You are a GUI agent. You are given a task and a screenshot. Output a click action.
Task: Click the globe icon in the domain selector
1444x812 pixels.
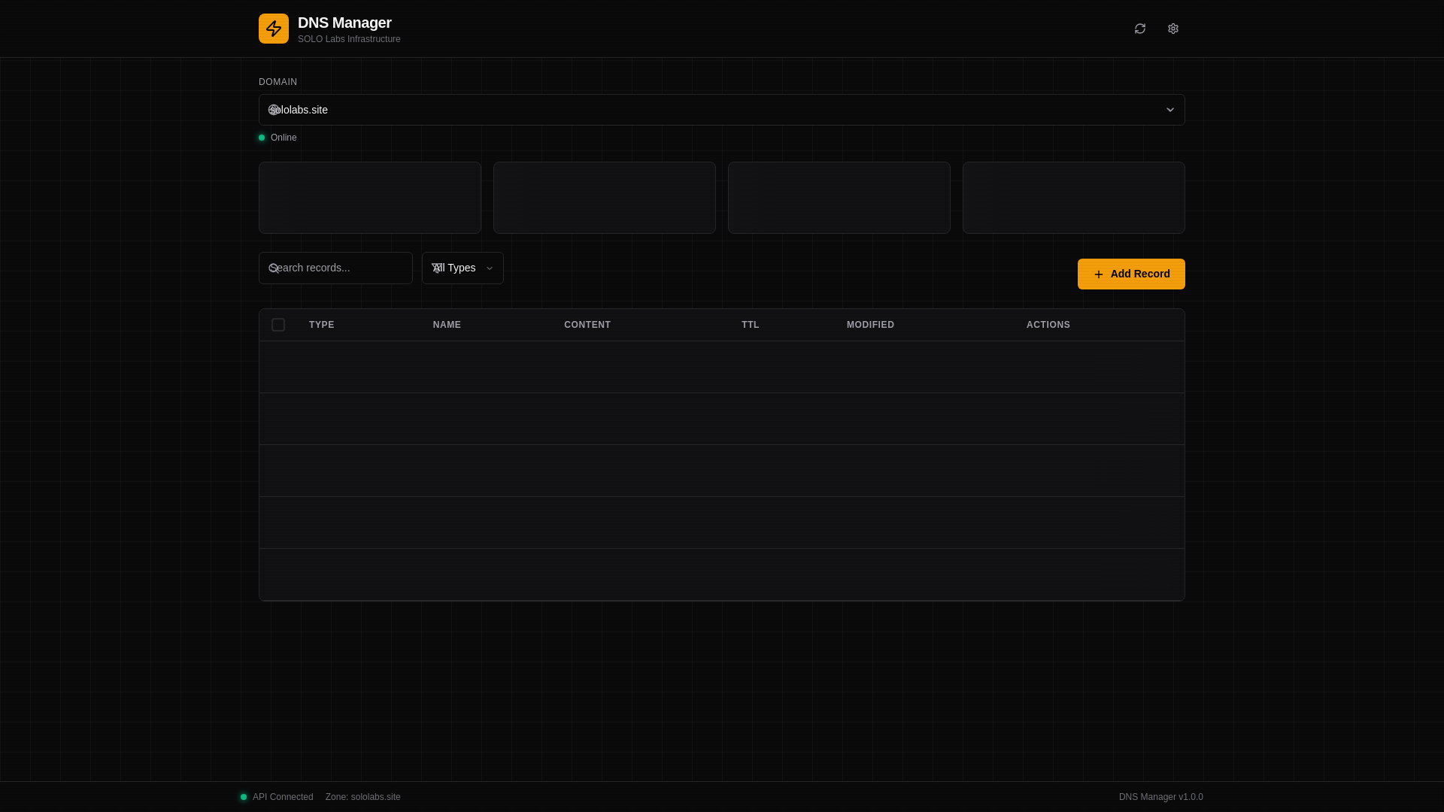tap(274, 110)
